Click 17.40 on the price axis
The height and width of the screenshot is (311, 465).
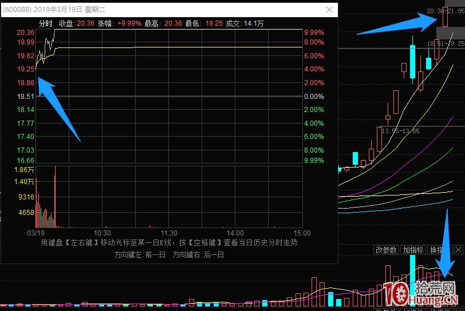(26, 137)
